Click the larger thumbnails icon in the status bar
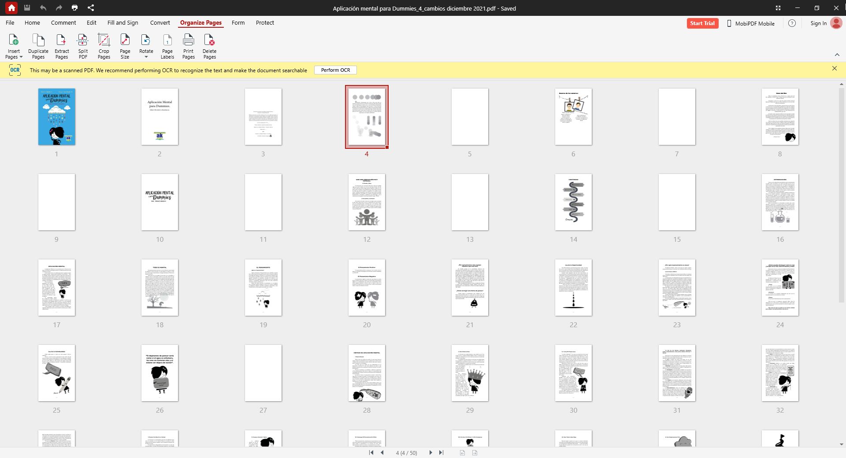 coord(475,453)
